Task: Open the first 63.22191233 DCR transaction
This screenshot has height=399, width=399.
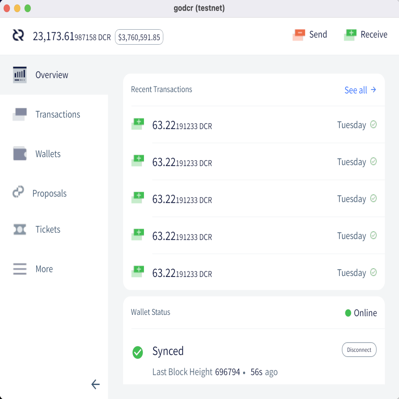Action: click(x=254, y=125)
